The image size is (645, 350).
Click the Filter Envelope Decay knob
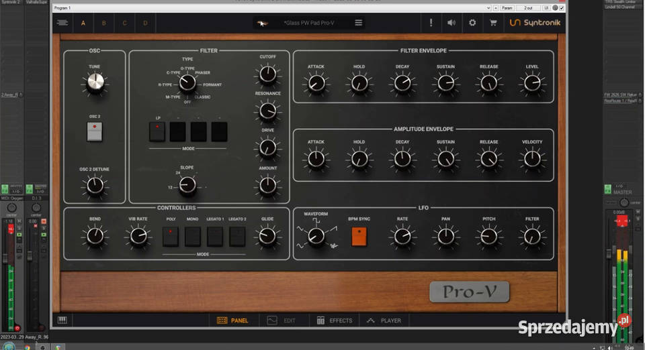(x=402, y=83)
